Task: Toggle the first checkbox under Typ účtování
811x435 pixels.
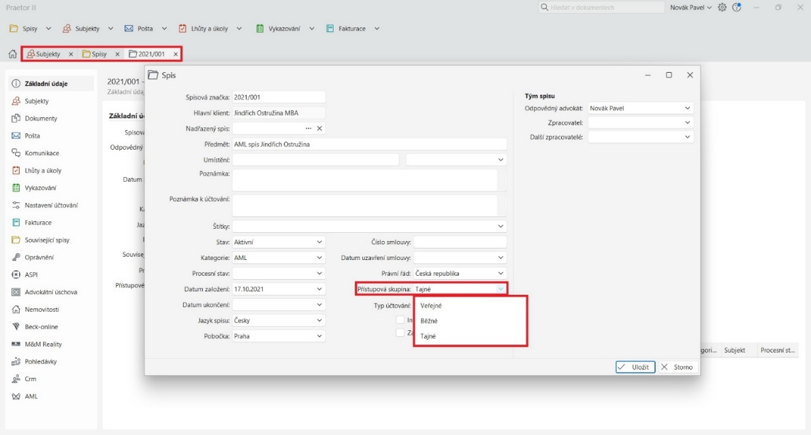Action: click(400, 319)
